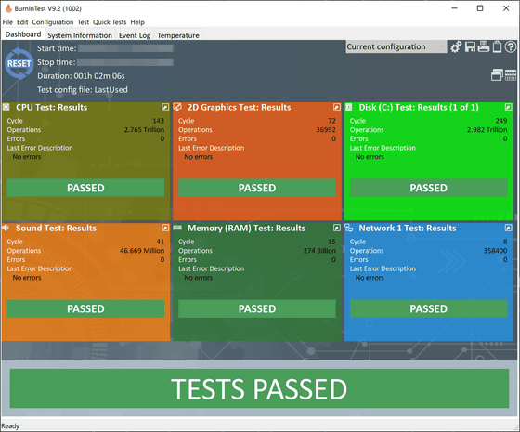Switch to the Dashboard tab
Viewport: 520px width, 432px height.
coord(23,34)
